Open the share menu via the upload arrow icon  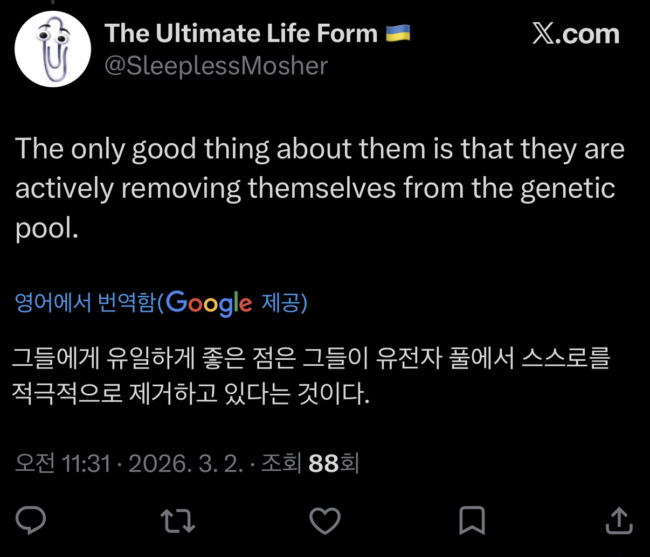[619, 520]
